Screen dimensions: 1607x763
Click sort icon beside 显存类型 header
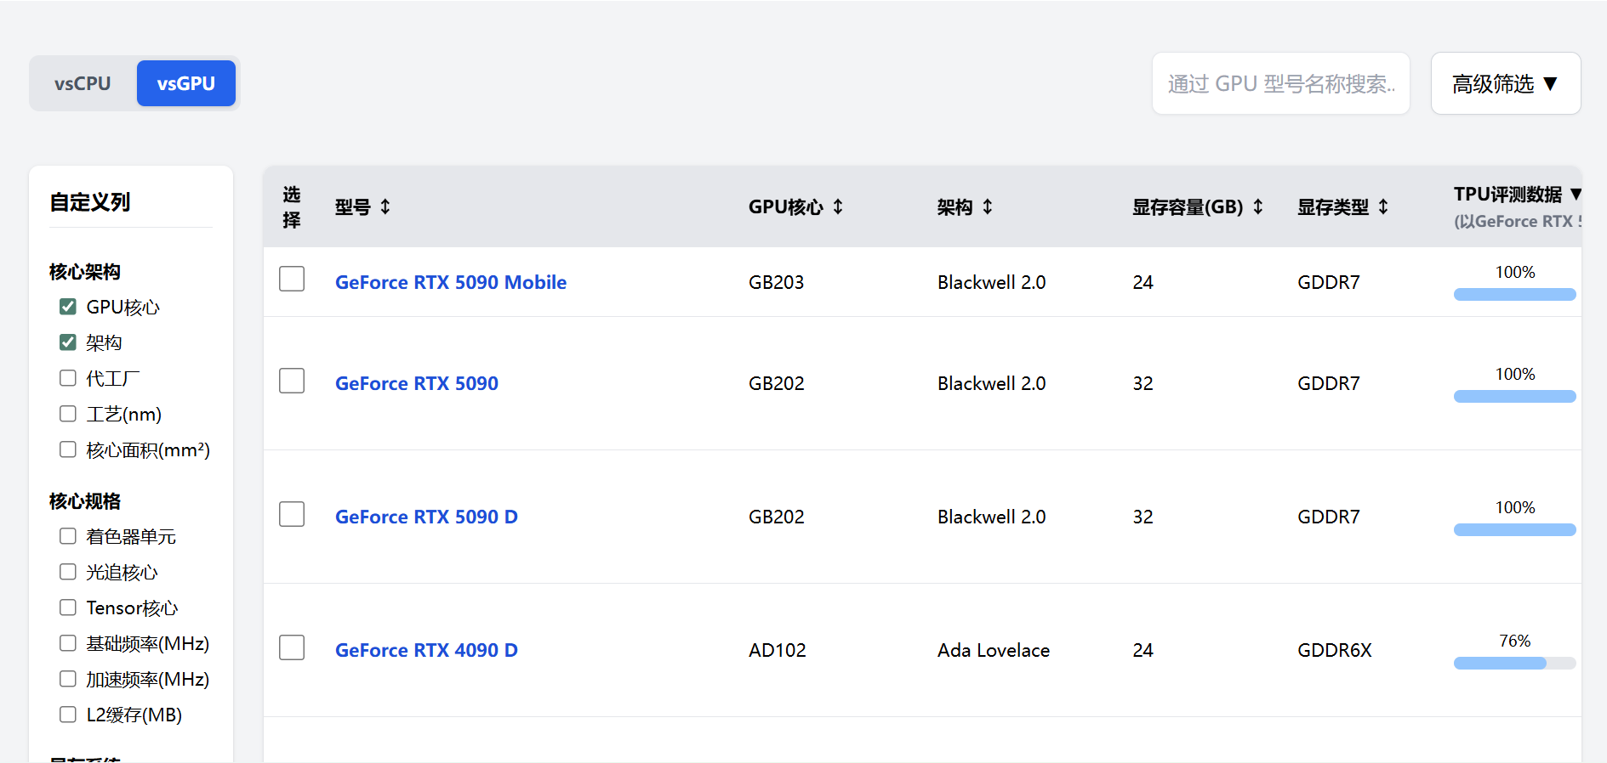click(x=1383, y=206)
